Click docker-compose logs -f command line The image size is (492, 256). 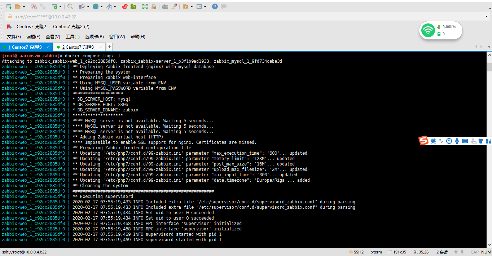click(x=93, y=56)
